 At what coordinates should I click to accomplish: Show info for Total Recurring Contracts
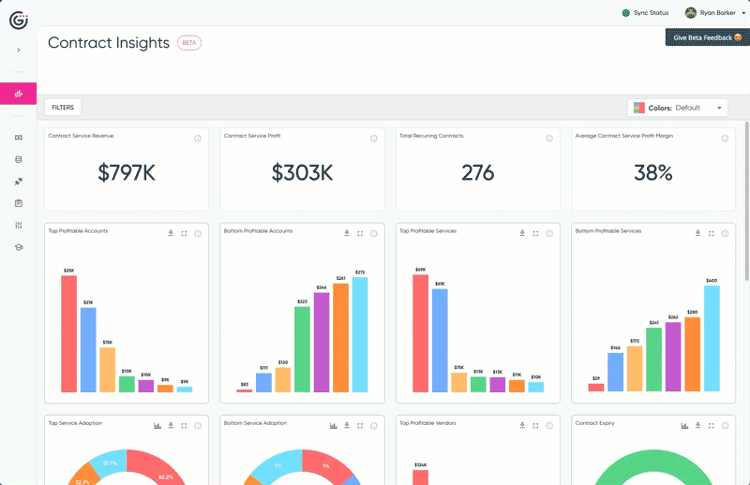click(x=549, y=139)
